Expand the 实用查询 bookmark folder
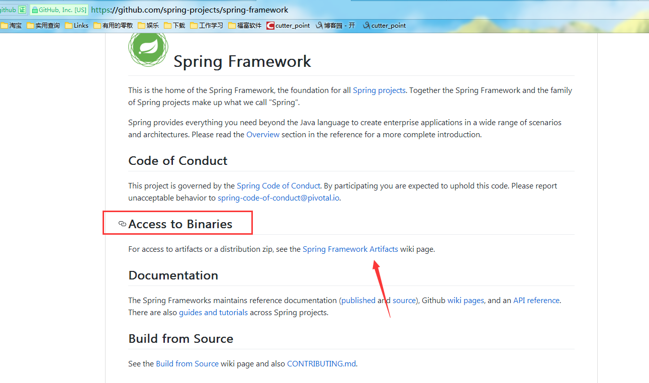Screen dimensions: 649x383 43,26
